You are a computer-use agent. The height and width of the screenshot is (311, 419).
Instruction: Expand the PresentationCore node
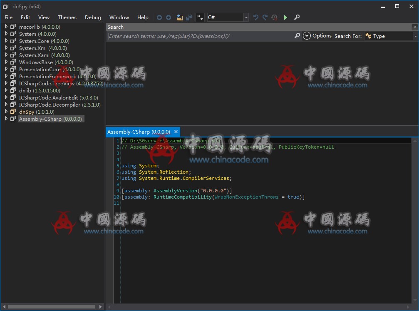(6, 69)
